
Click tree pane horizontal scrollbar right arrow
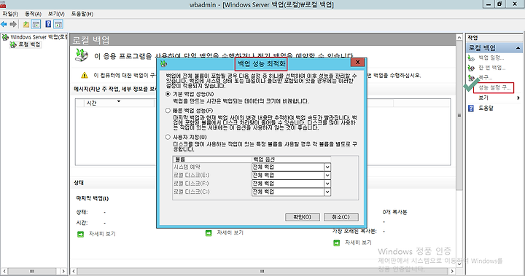click(63, 271)
